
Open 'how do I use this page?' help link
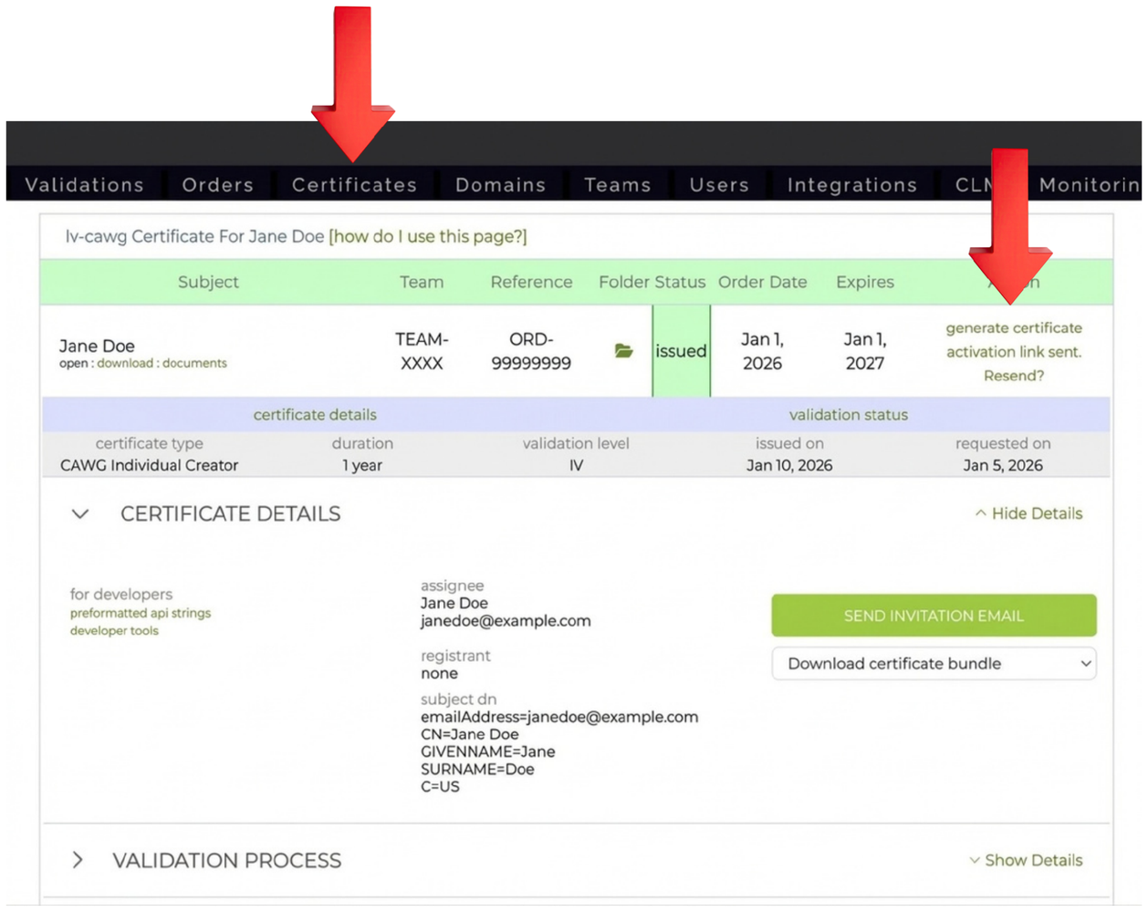pyautogui.click(x=428, y=236)
